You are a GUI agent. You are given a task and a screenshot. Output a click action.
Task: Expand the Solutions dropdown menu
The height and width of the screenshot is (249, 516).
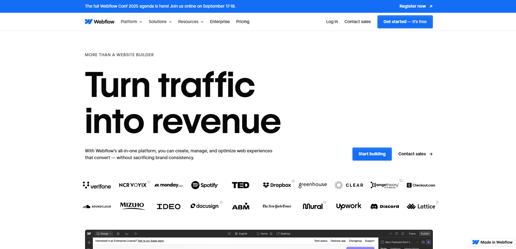pos(160,22)
